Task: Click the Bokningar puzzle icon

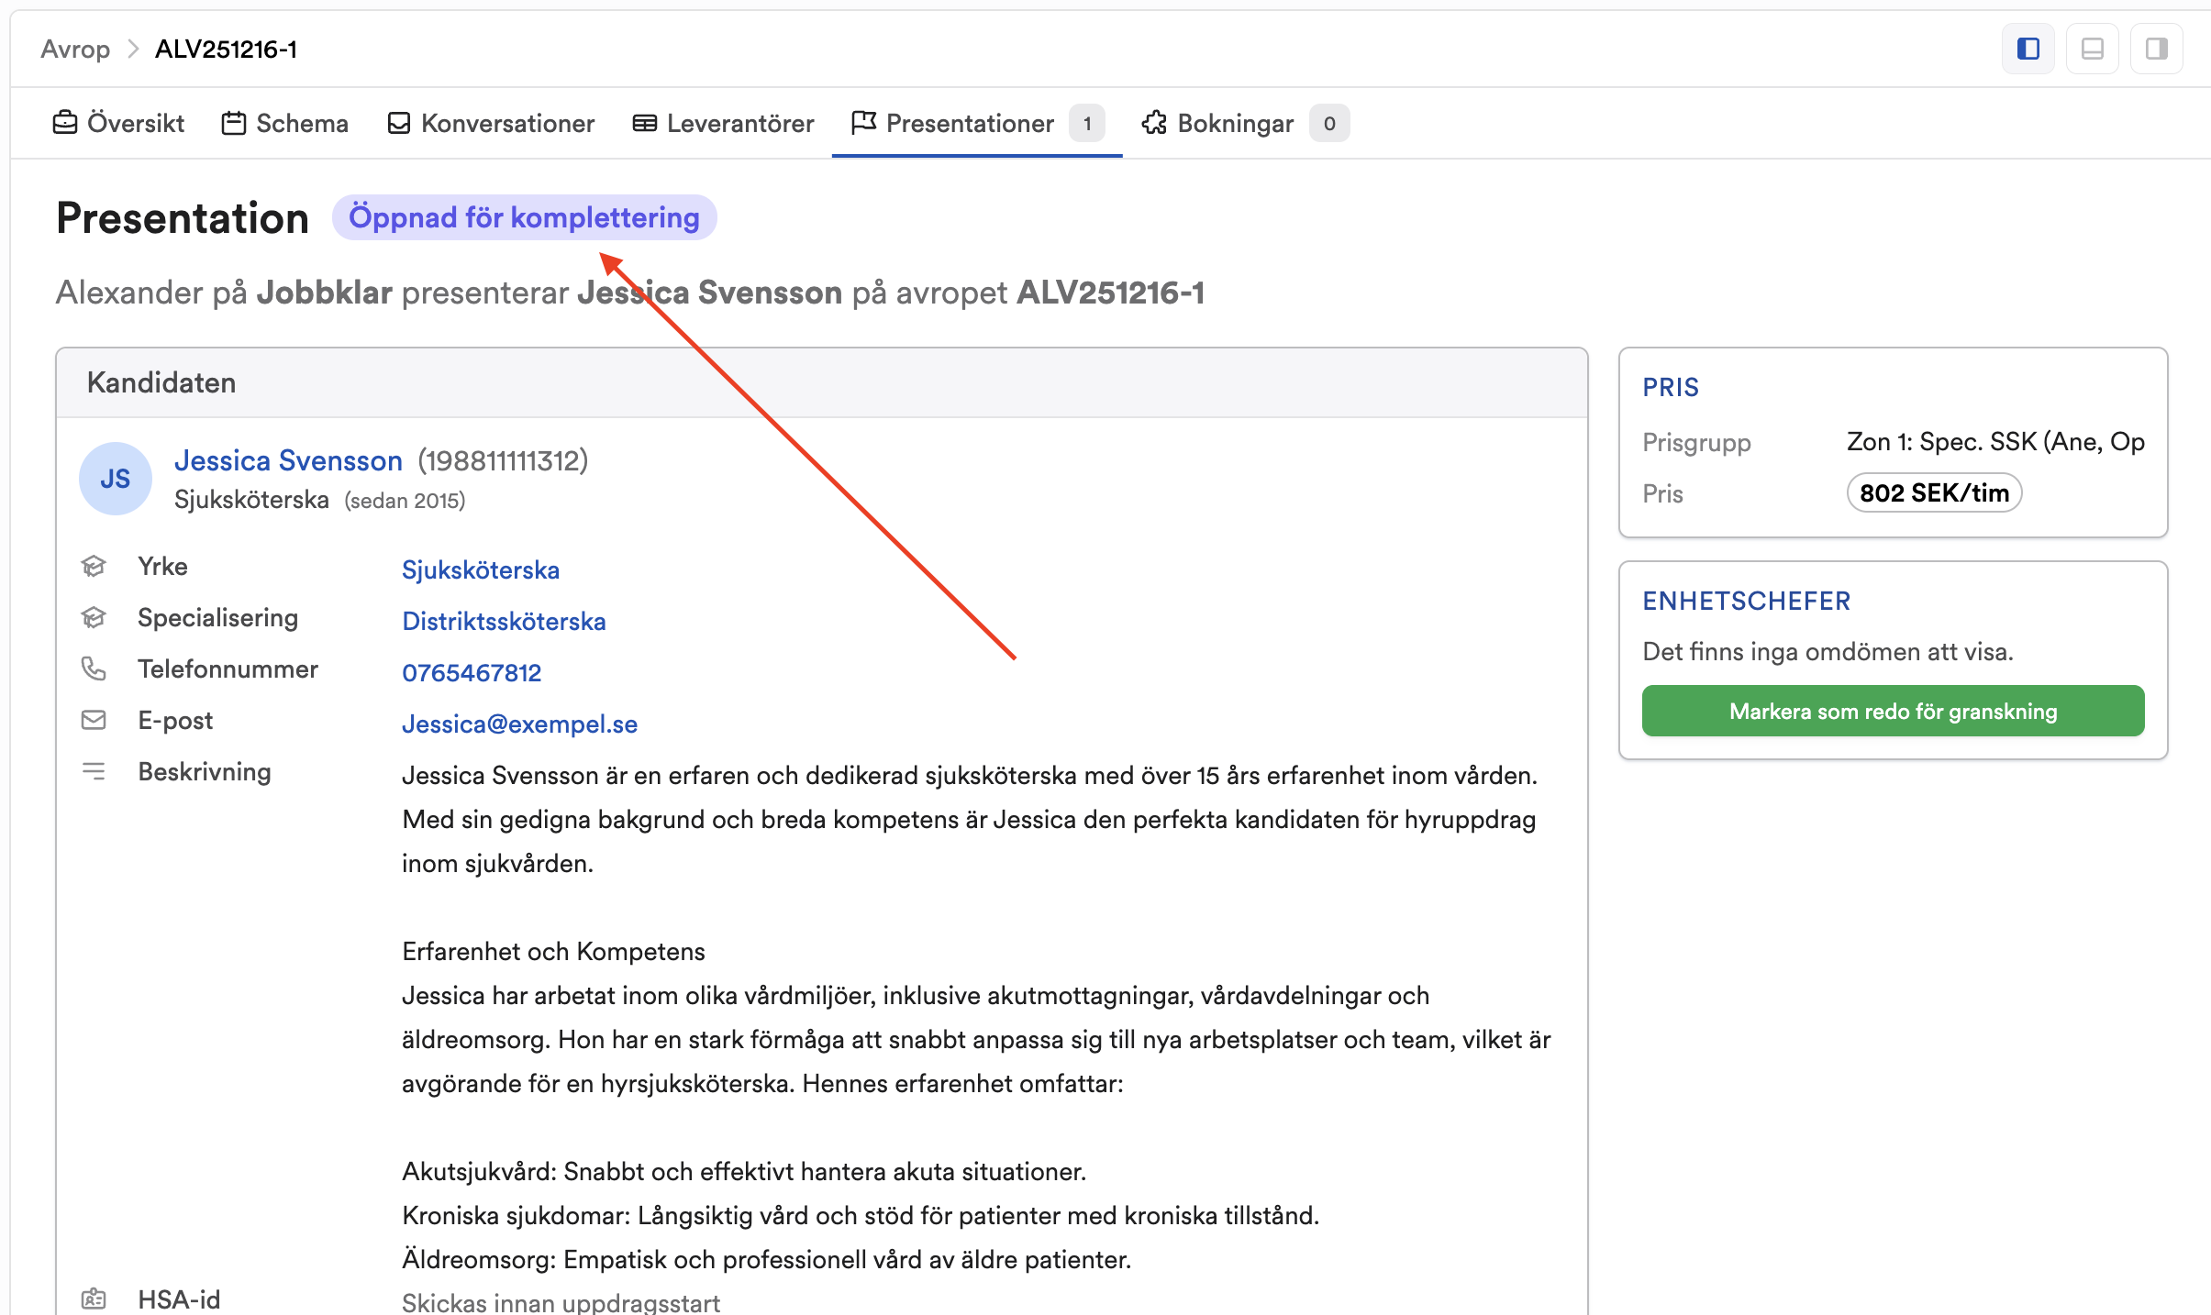Action: click(x=1154, y=122)
